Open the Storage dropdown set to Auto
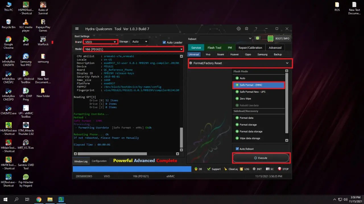Image resolution: width=364 pixels, height=204 pixels. coord(140,42)
